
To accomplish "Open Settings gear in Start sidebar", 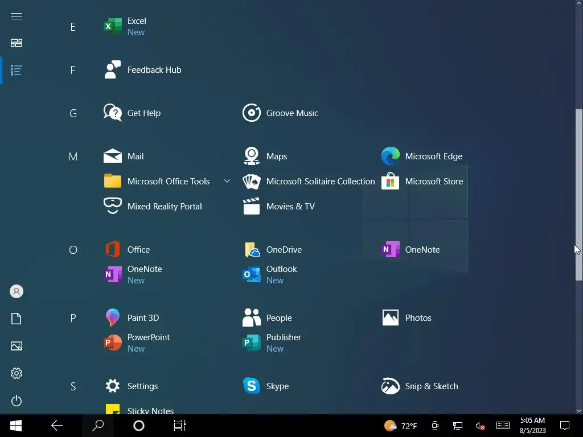I will click(x=17, y=373).
